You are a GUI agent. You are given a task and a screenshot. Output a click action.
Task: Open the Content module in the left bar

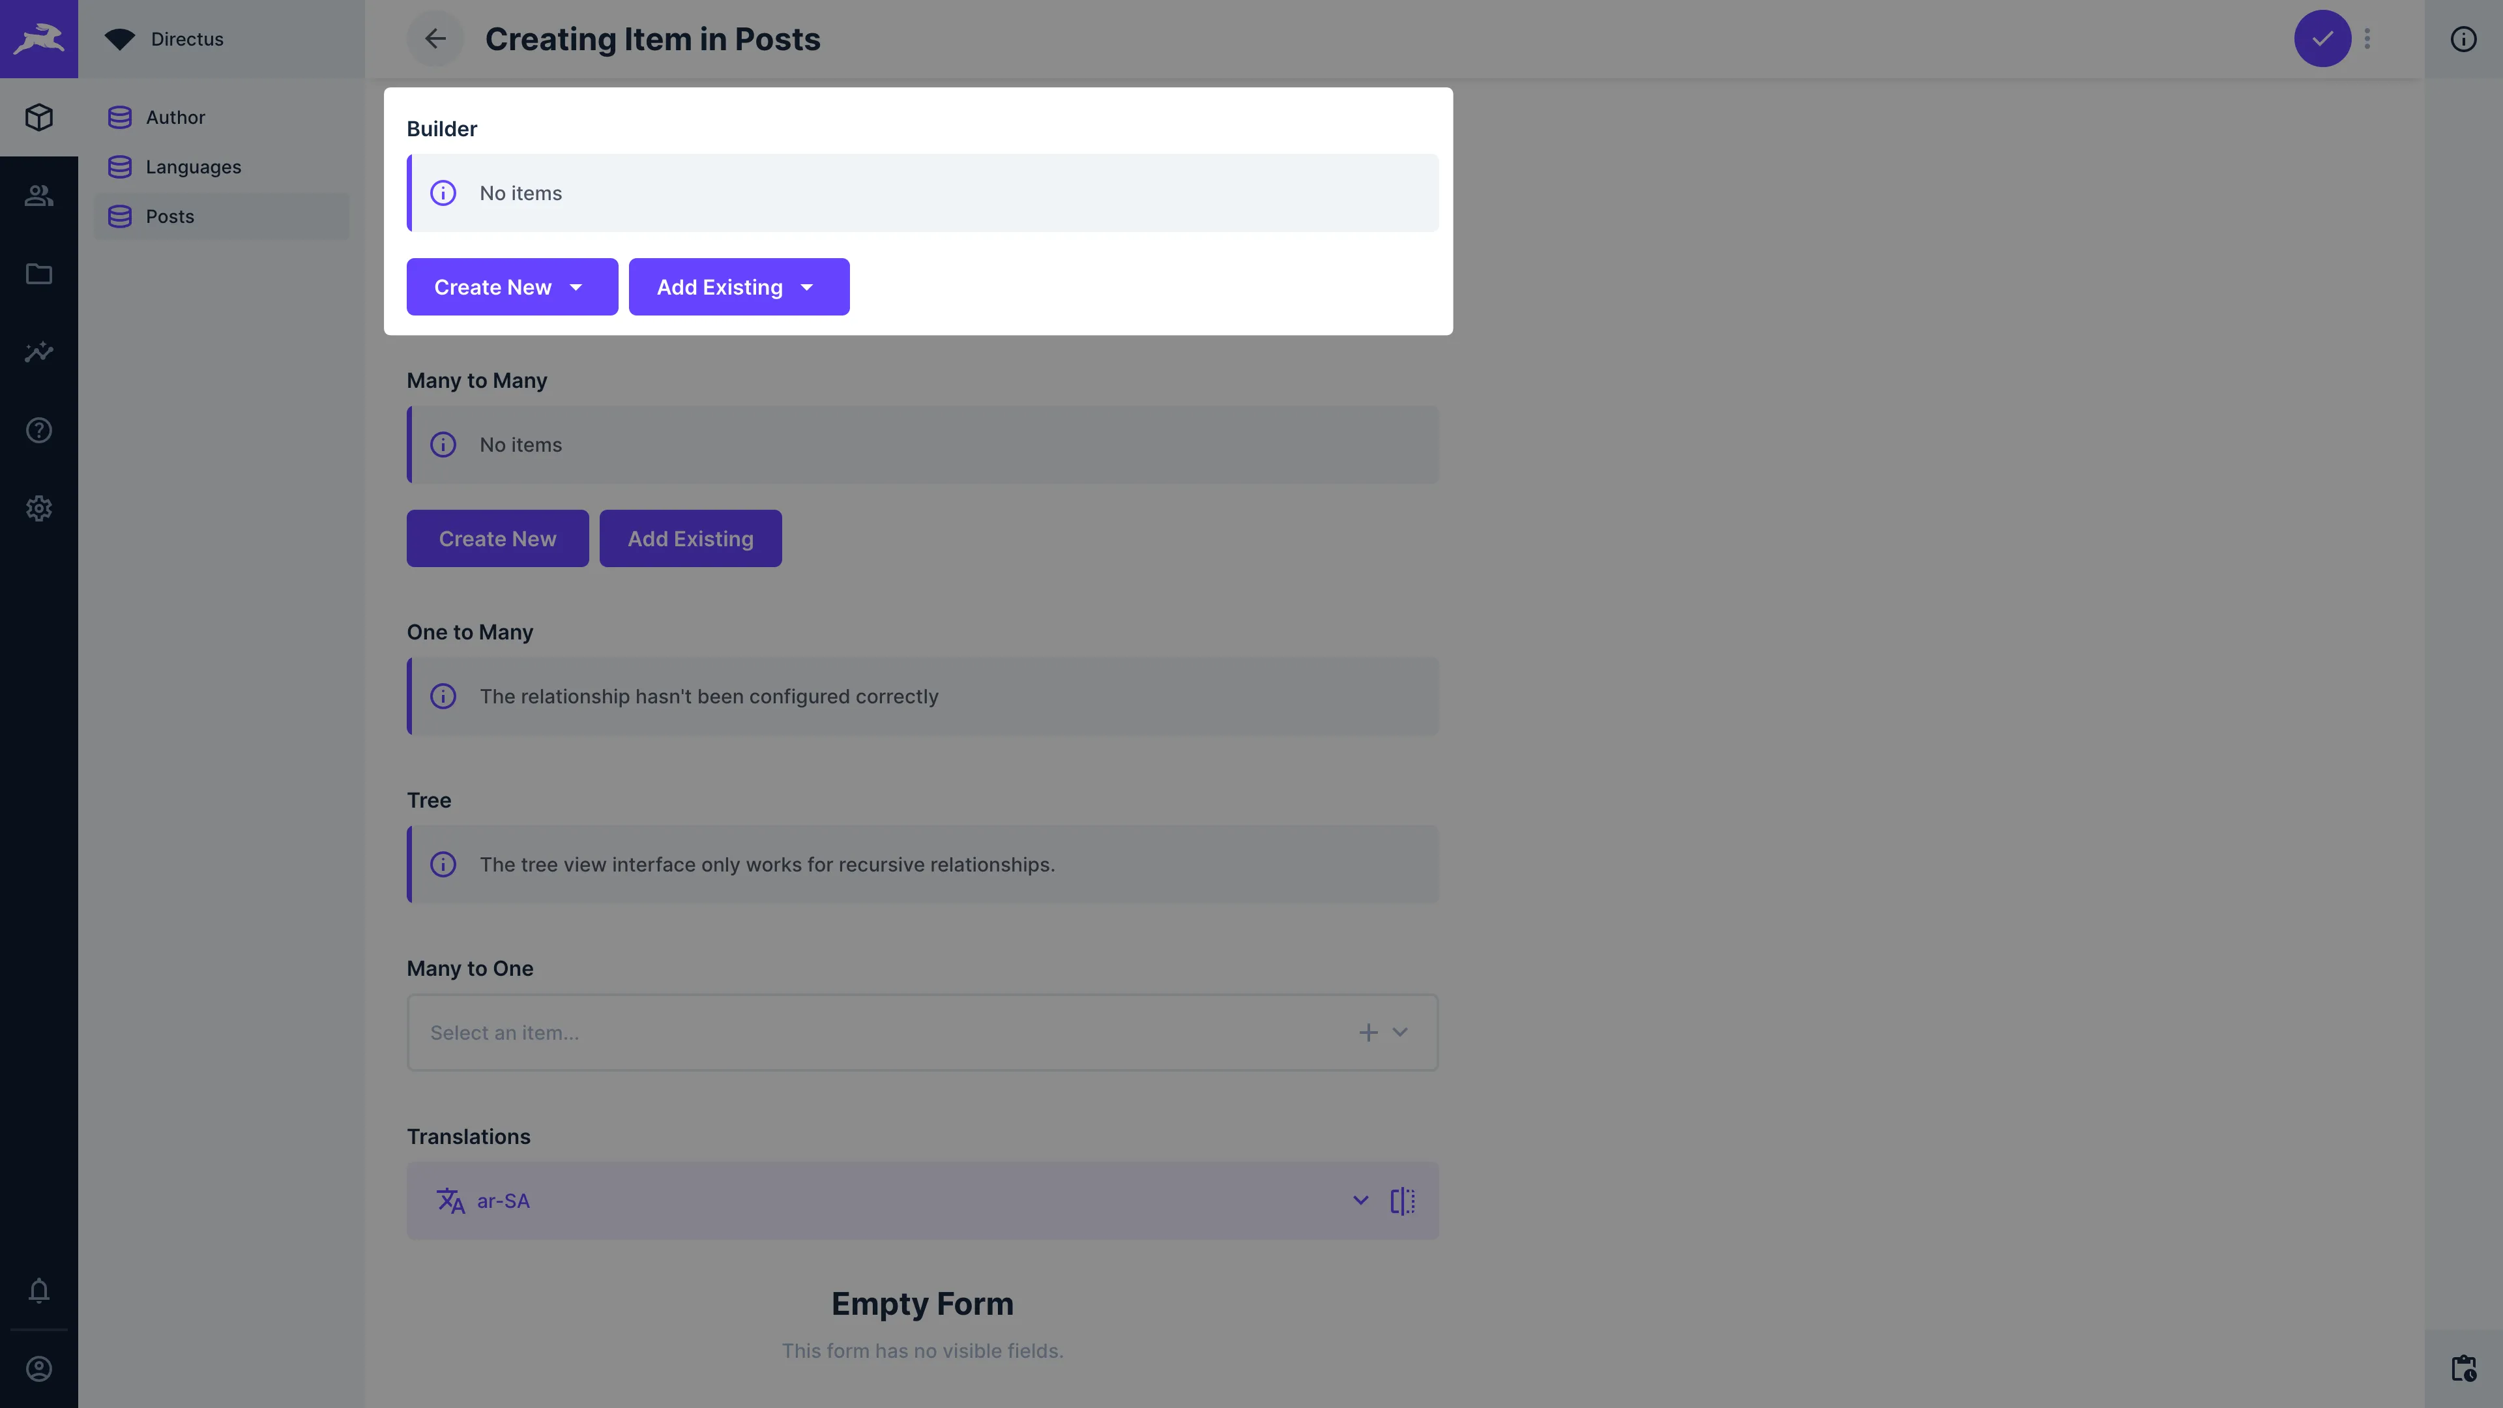[39, 117]
